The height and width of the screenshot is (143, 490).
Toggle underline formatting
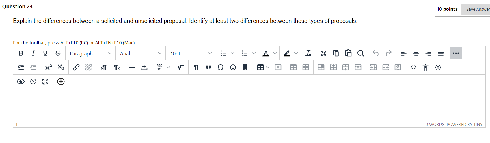[x=45, y=53]
